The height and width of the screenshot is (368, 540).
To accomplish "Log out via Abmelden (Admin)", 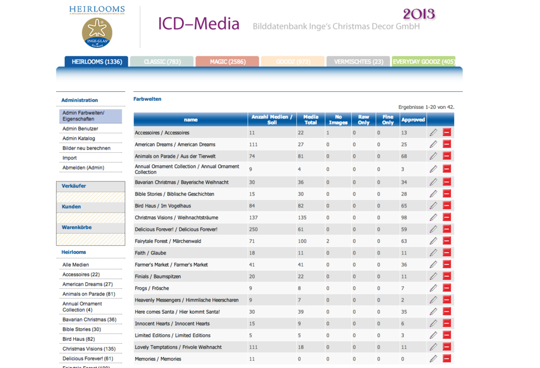I will [83, 168].
